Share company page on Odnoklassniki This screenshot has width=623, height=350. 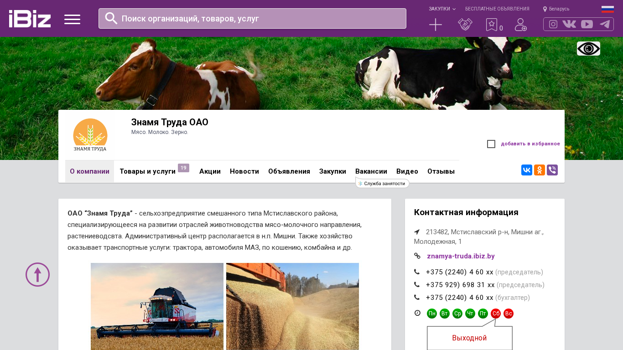click(x=540, y=170)
